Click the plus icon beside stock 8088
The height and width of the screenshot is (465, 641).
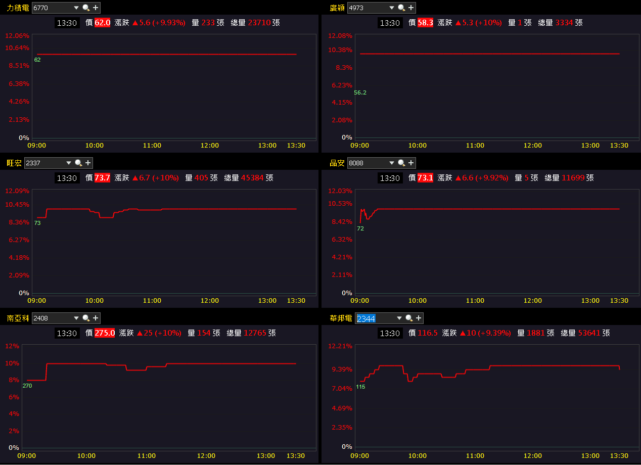tap(411, 163)
